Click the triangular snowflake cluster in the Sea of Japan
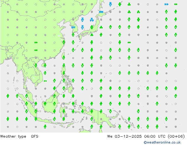 [92, 20]
